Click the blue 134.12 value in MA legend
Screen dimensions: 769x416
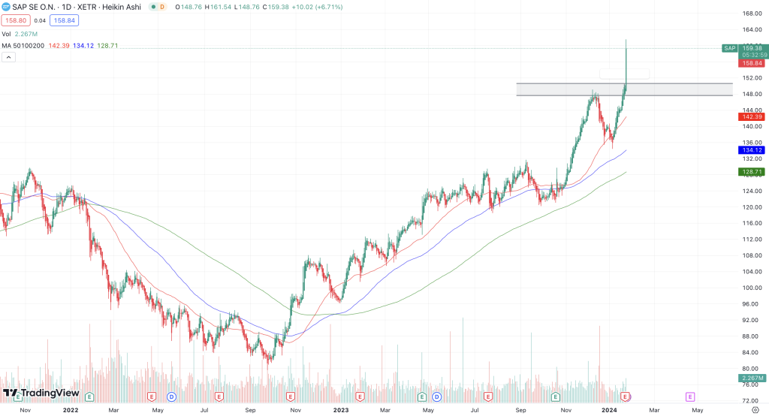tap(83, 46)
